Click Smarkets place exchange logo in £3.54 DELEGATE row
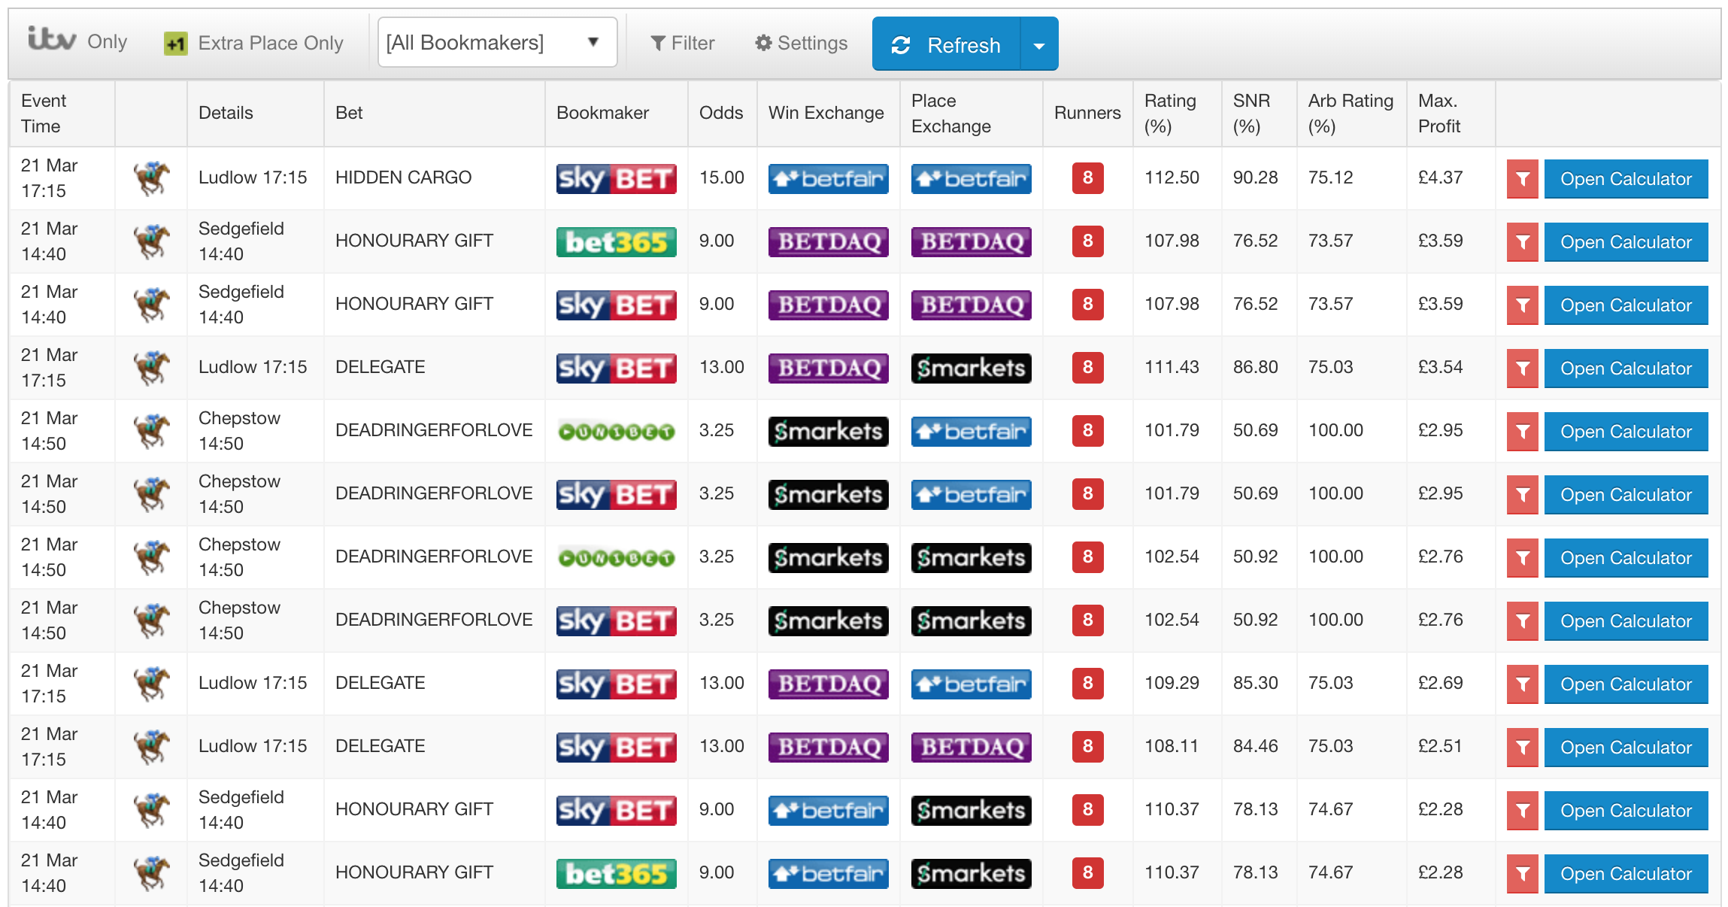Screen dimensions: 1728x907 [971, 369]
